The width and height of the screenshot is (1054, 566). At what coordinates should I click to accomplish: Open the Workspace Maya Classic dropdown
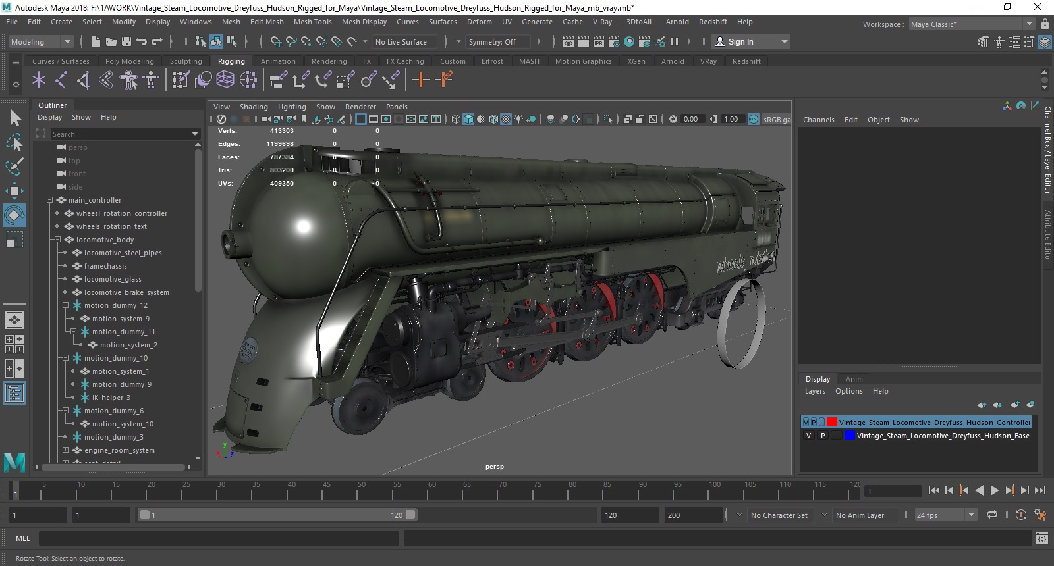[x=972, y=24]
